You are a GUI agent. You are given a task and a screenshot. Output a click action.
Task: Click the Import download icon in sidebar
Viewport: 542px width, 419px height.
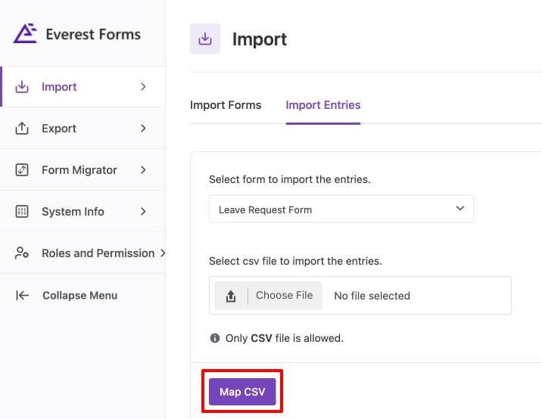coord(22,87)
